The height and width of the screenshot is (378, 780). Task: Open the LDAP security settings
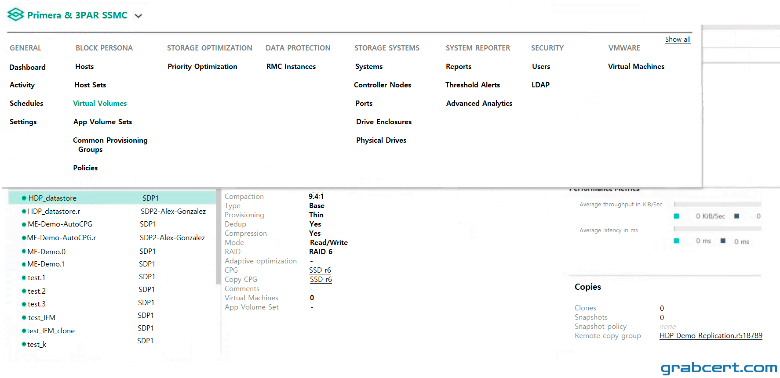click(540, 85)
